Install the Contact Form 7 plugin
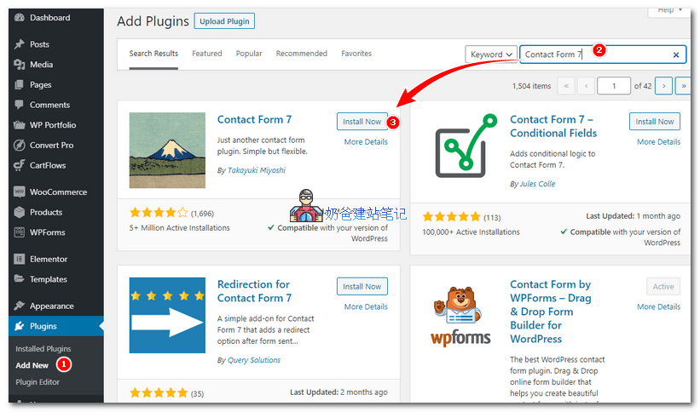The width and height of the screenshot is (700, 412). pyautogui.click(x=362, y=122)
